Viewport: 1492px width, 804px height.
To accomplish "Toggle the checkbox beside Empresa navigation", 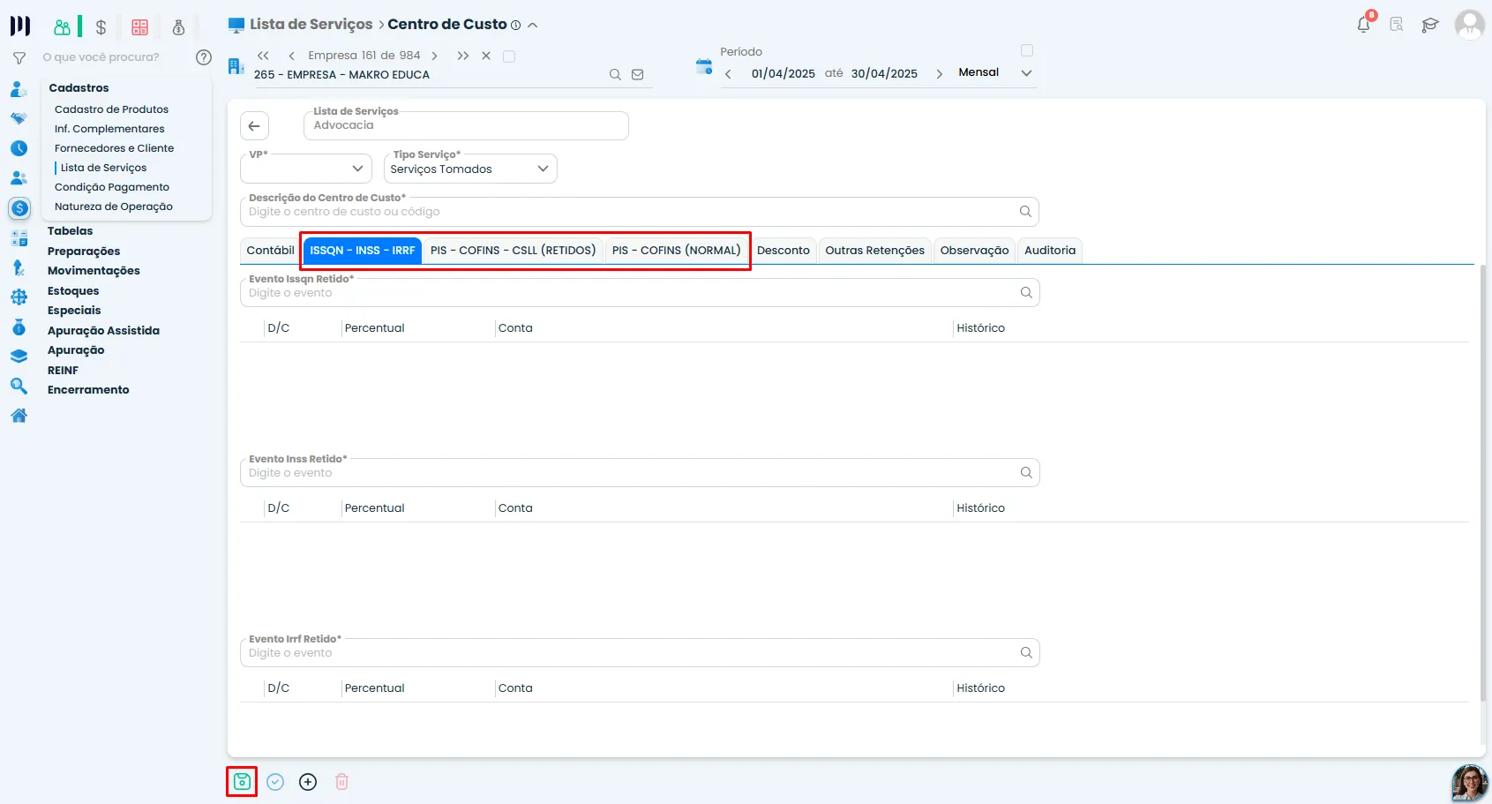I will [x=509, y=56].
